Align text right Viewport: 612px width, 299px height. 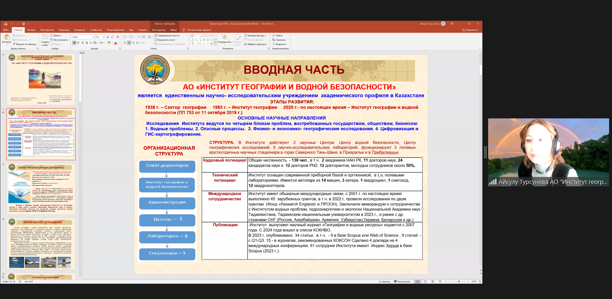click(x=133, y=43)
